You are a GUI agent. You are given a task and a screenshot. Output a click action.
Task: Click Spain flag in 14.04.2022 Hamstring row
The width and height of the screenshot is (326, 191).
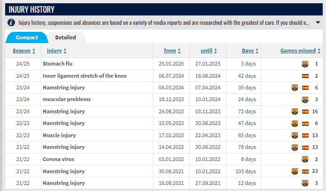tap(305, 147)
